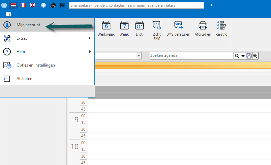Open the QR code icon

point(62,5)
